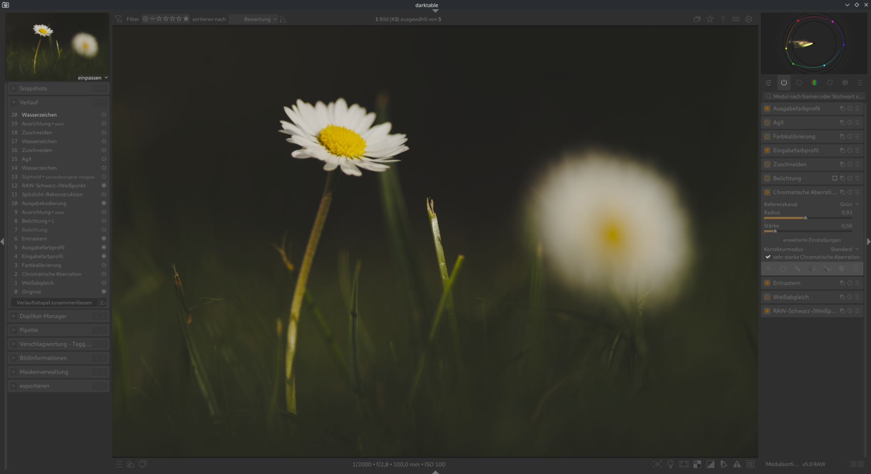Toggle the color assessment lightbulb icon
The width and height of the screenshot is (871, 474).
pyautogui.click(x=671, y=464)
